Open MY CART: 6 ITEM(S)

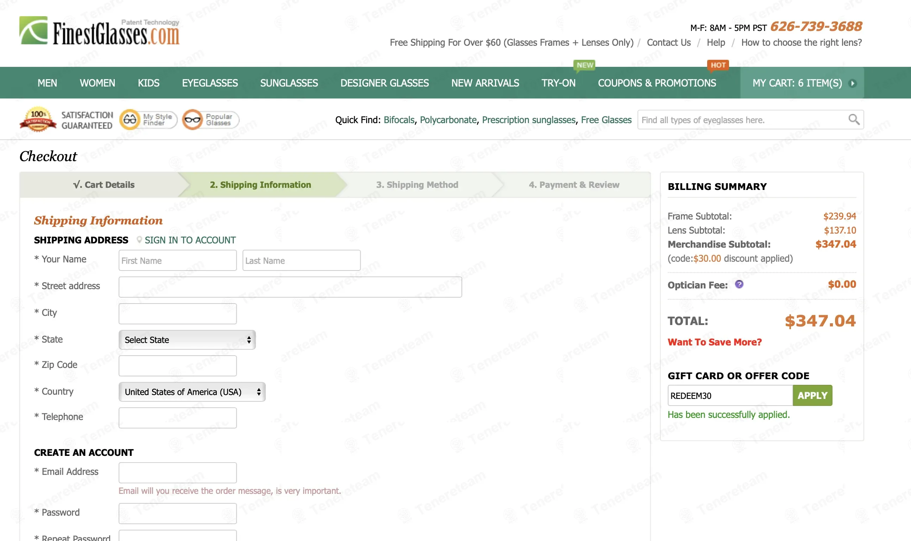pos(802,83)
